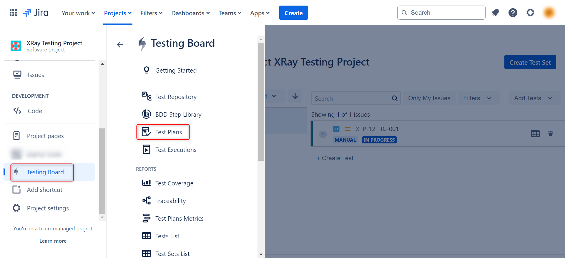The height and width of the screenshot is (258, 565).
Task: Open the Jira app switcher grid icon
Action: pos(13,13)
